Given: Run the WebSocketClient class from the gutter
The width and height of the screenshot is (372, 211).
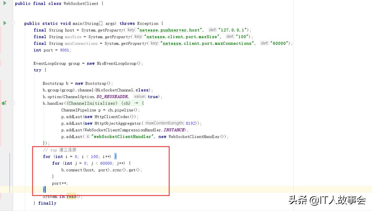Looking at the screenshot, I should point(5,3).
